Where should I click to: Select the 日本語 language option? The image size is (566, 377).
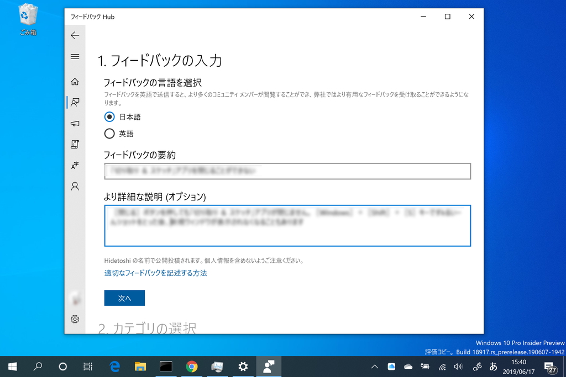coord(109,116)
